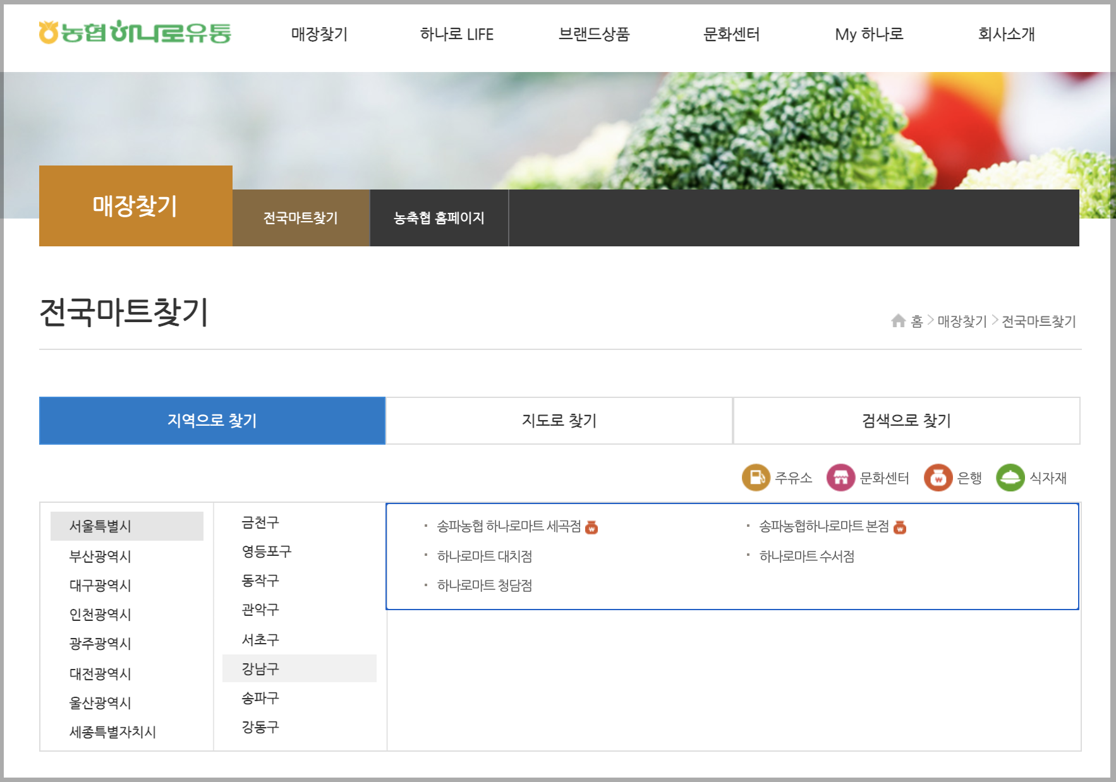This screenshot has width=1116, height=782.
Task: Open the 매장찾기 top menu
Action: click(x=319, y=34)
